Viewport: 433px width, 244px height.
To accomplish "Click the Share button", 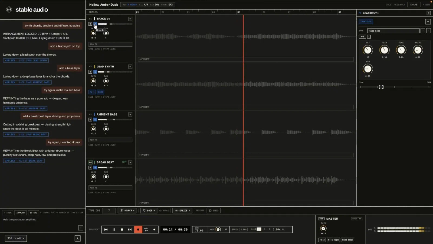I will 414,5.
